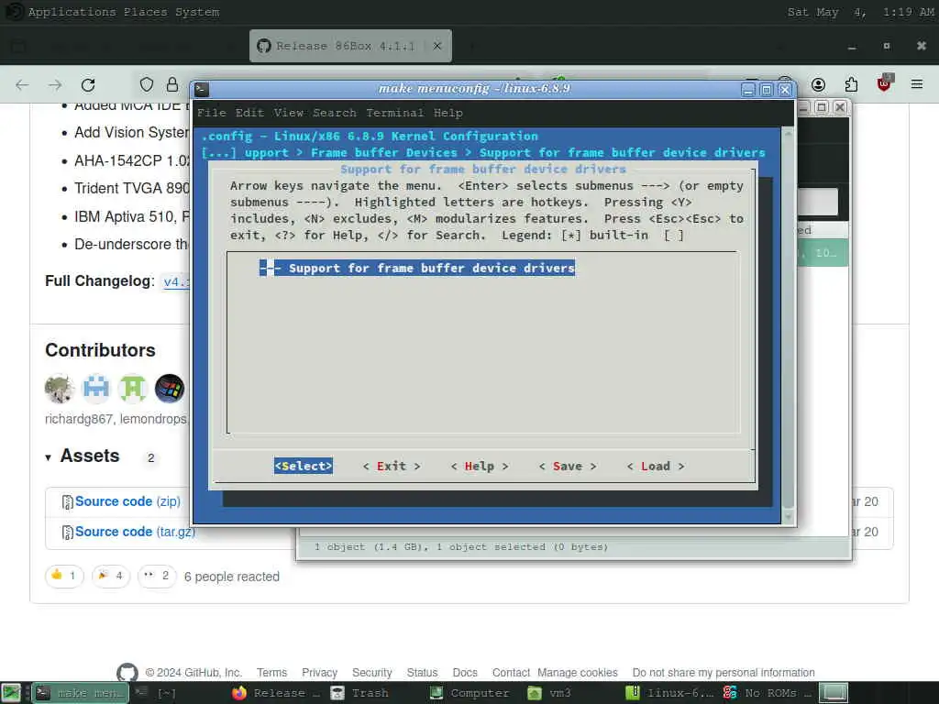Click the blue pixel contributor avatar
This screenshot has width=939, height=704.
point(96,388)
